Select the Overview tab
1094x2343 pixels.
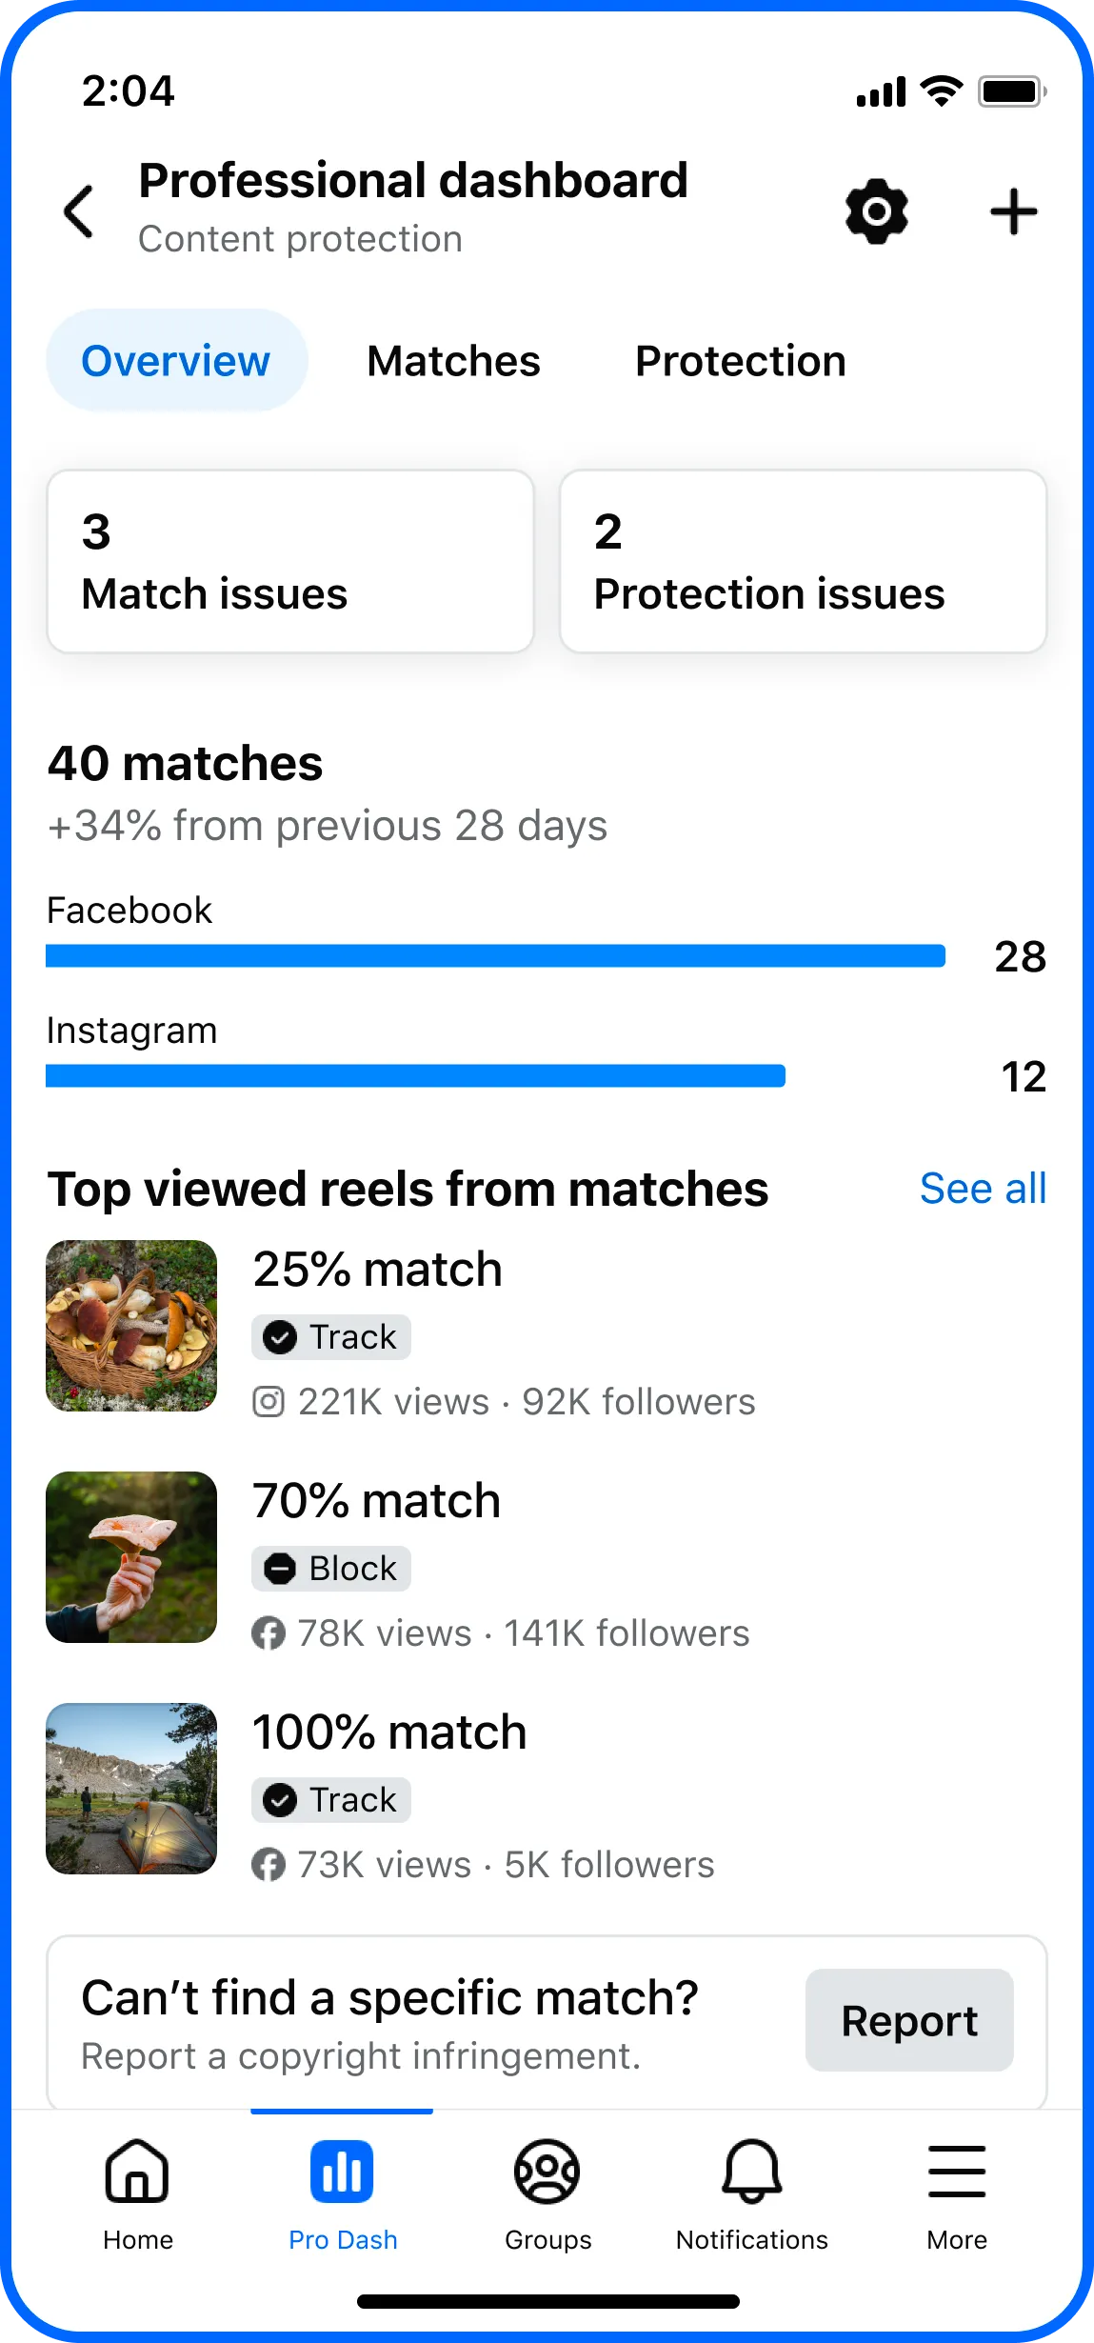point(176,361)
